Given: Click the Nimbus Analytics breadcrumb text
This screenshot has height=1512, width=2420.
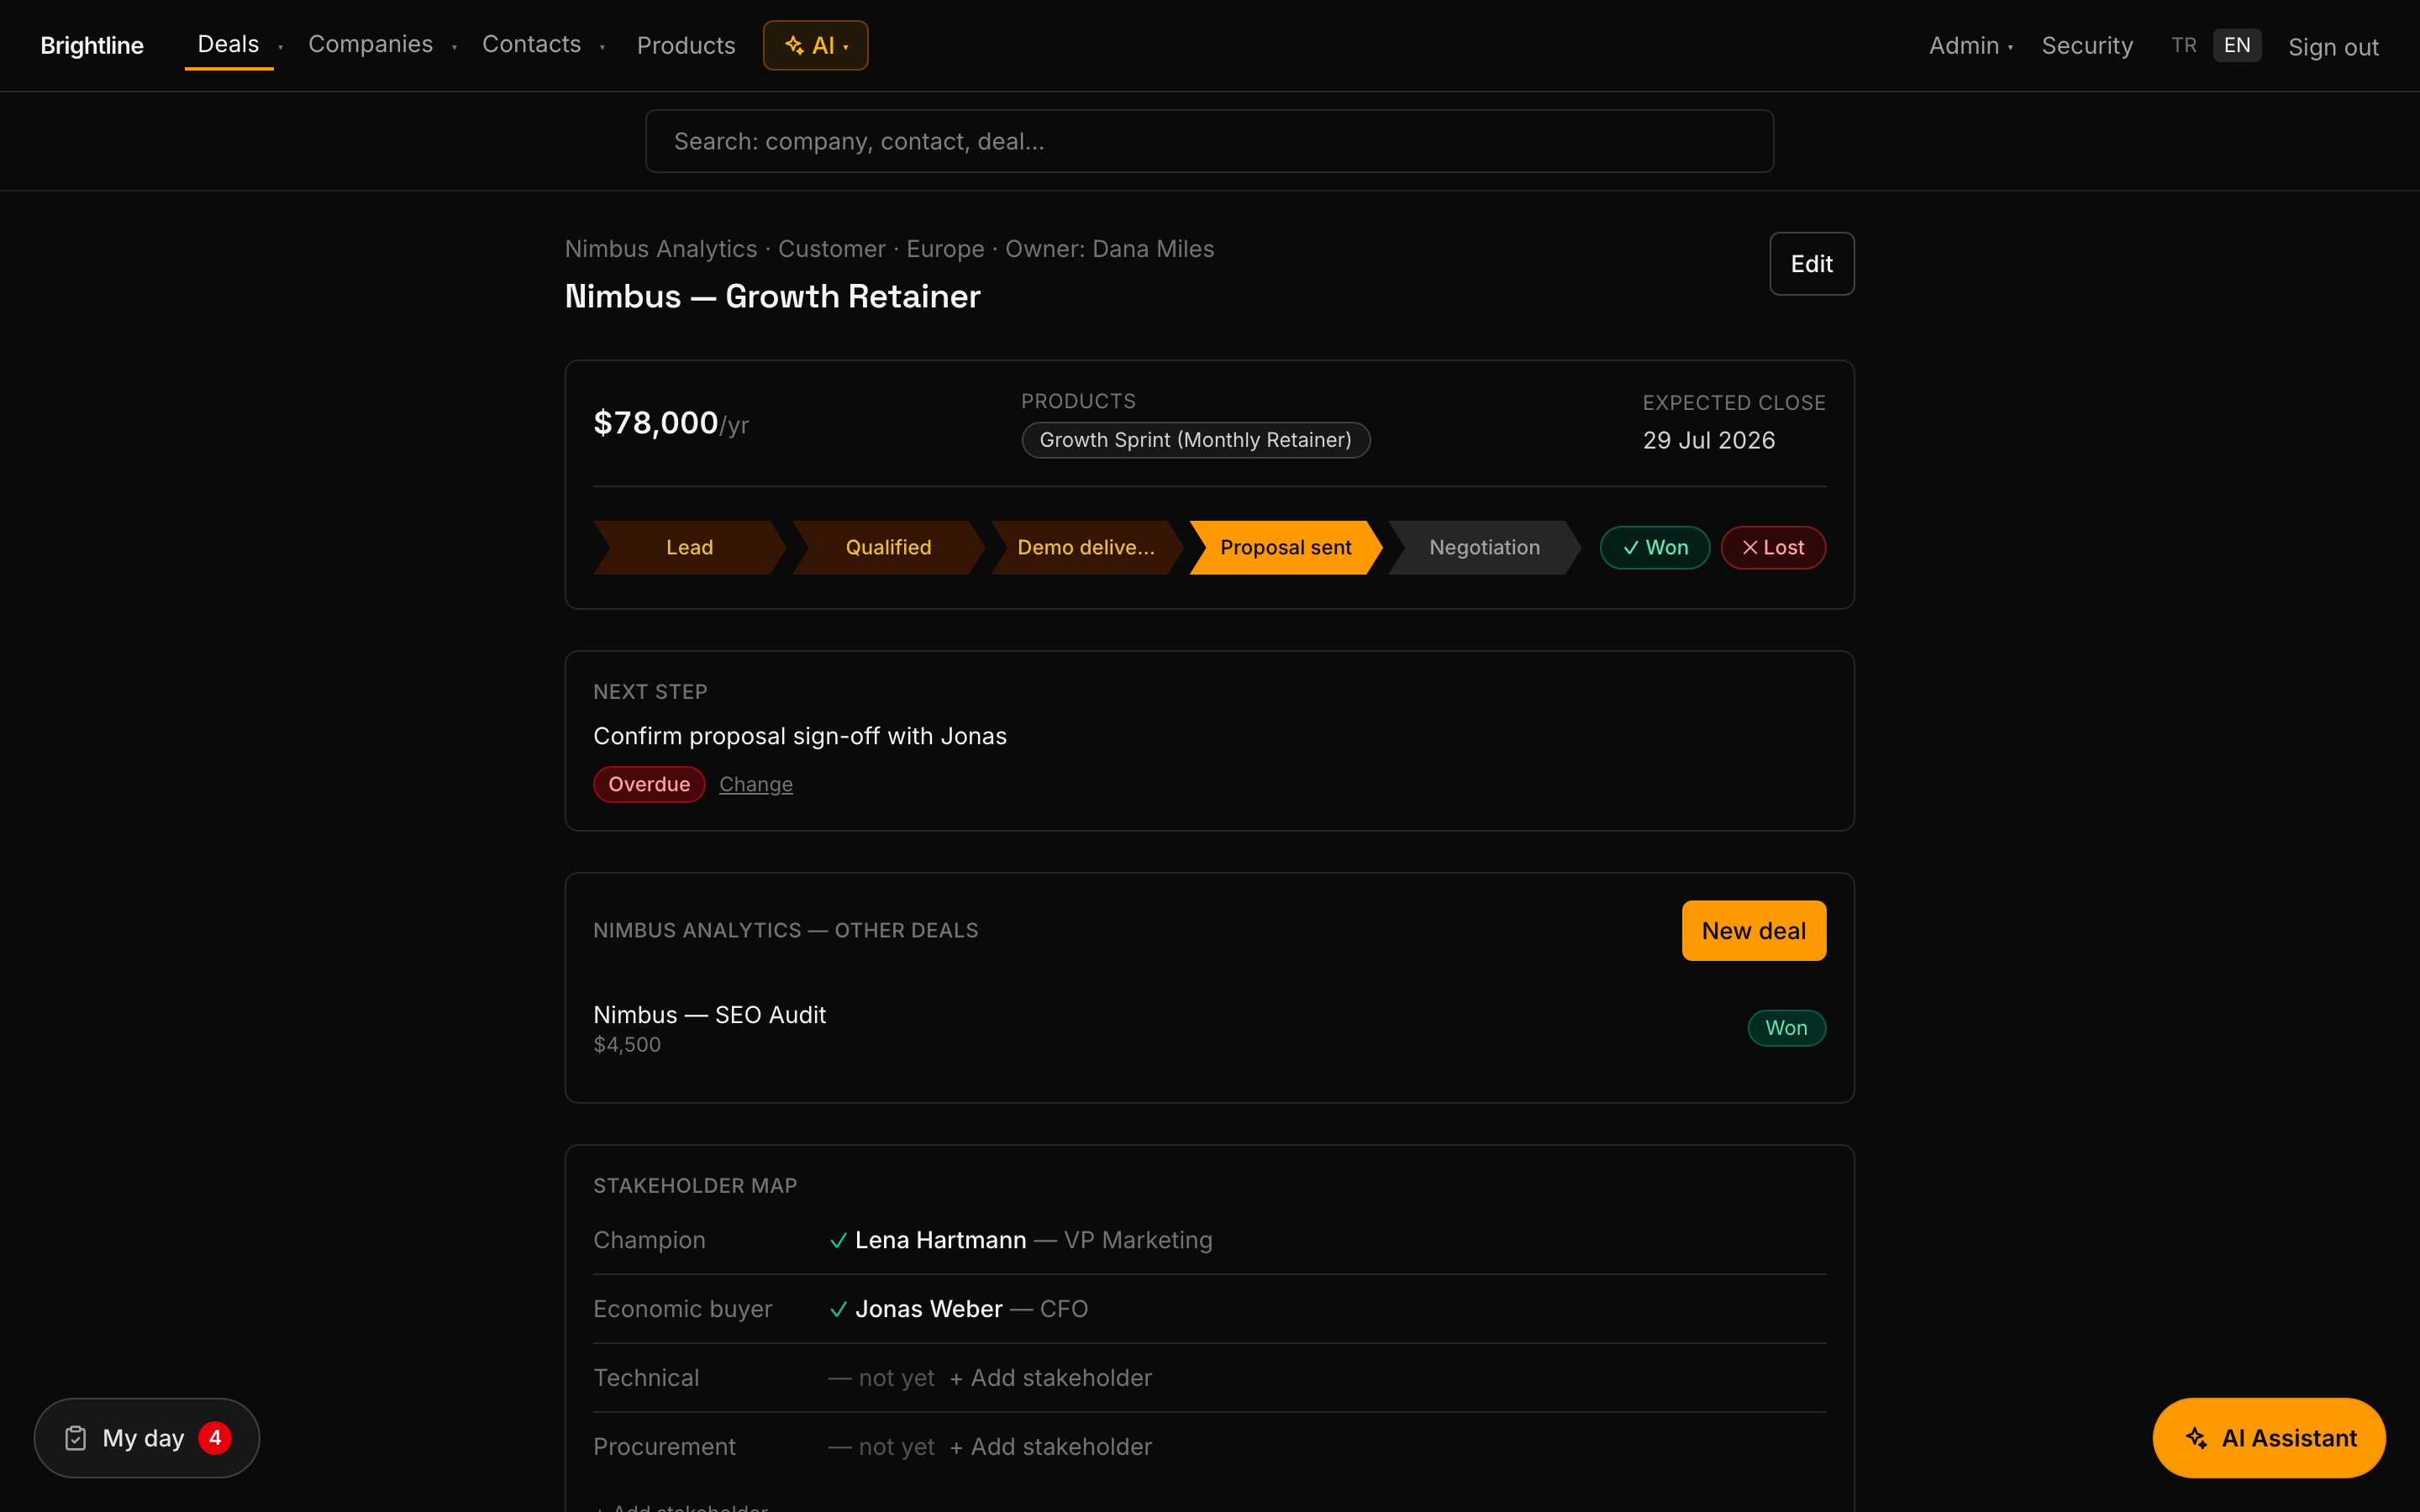Looking at the screenshot, I should tap(660, 249).
